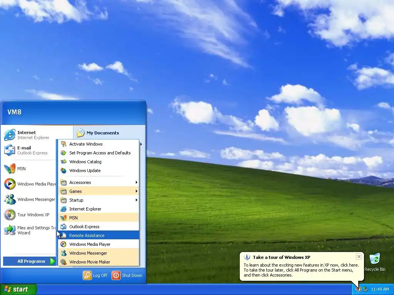Click the MSN icon in All Programs list
The height and width of the screenshot is (295, 394).
coord(63,218)
